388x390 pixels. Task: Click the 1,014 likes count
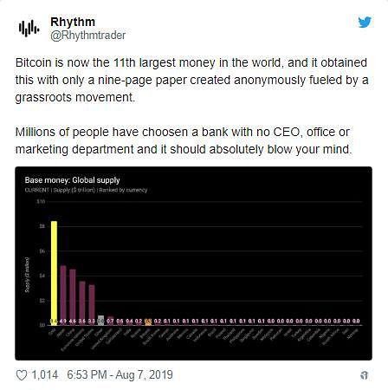[44, 374]
